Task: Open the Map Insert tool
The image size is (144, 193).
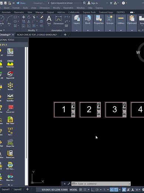Action: pos(10,177)
